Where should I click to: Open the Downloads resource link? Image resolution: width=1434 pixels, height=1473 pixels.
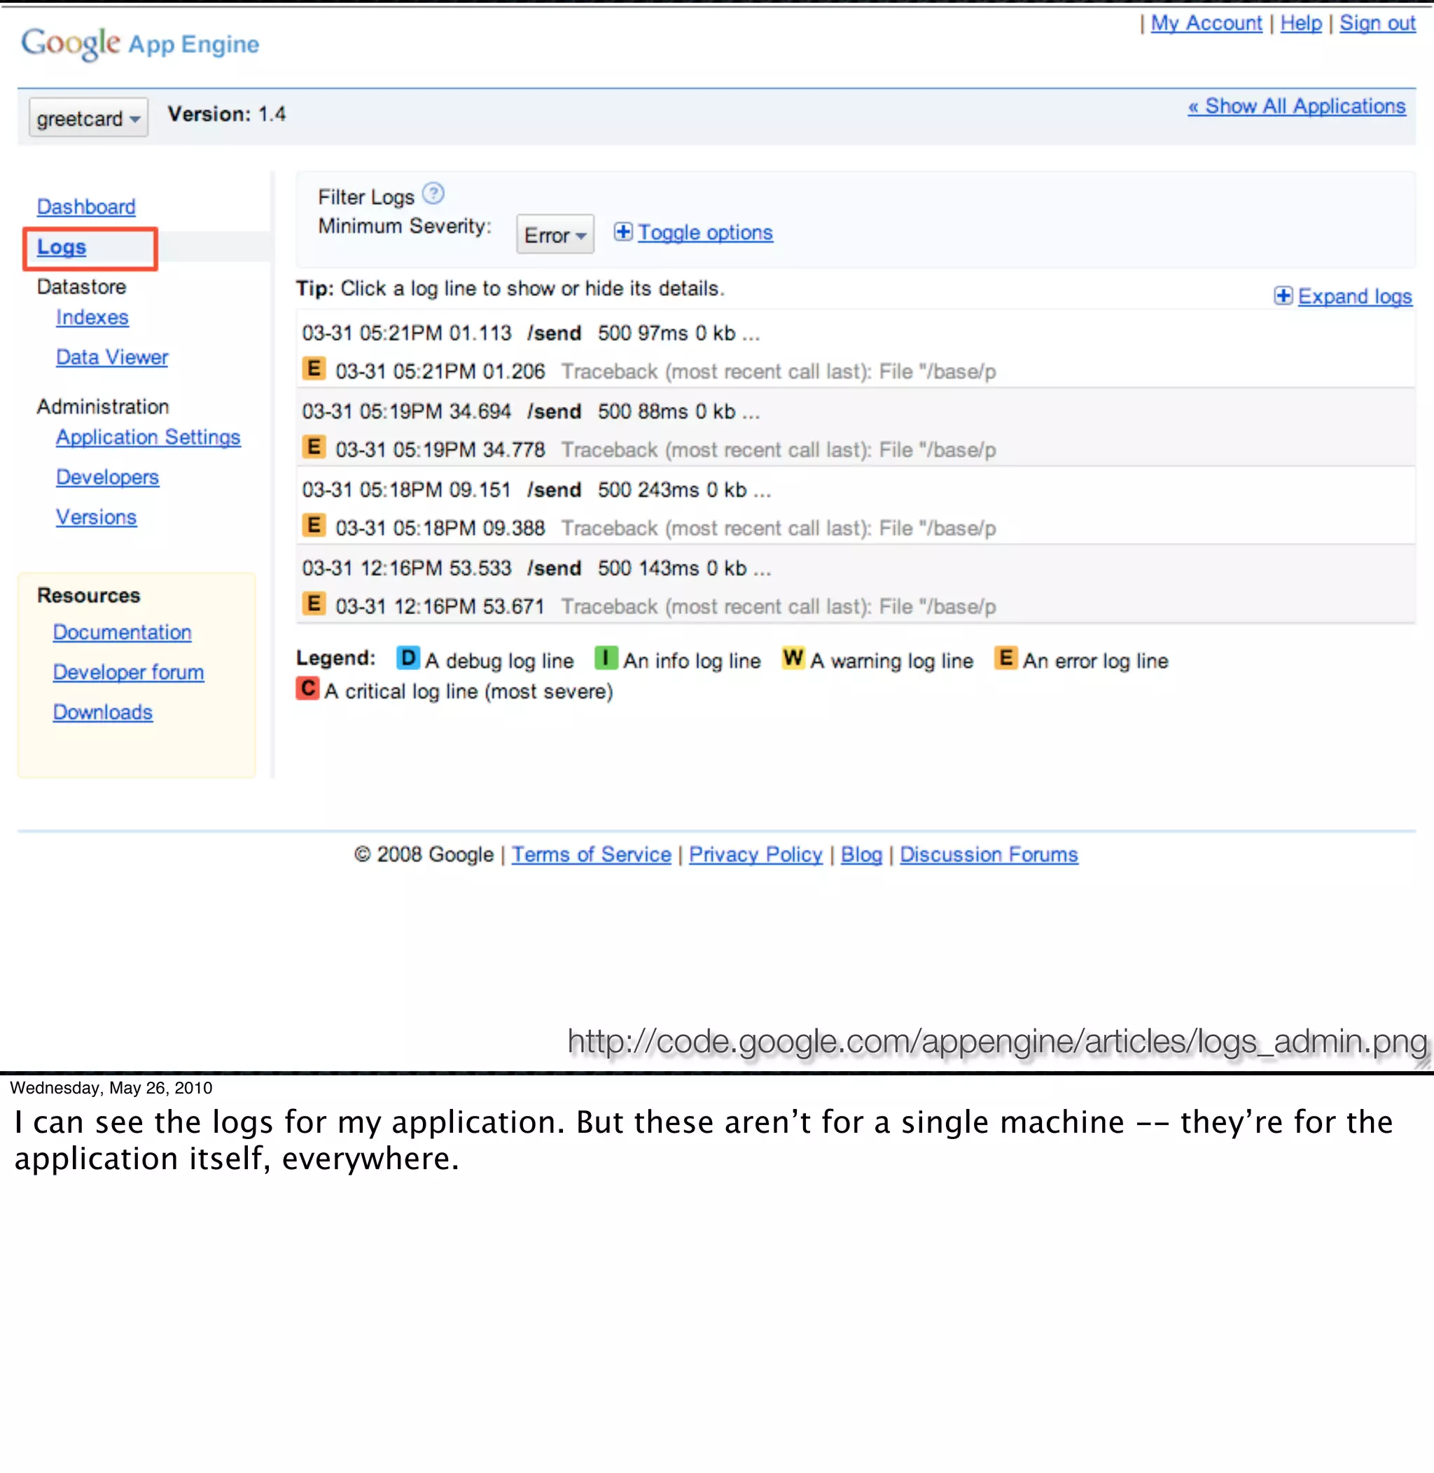(x=103, y=713)
